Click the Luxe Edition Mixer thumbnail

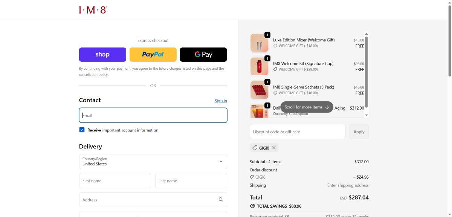click(x=259, y=43)
